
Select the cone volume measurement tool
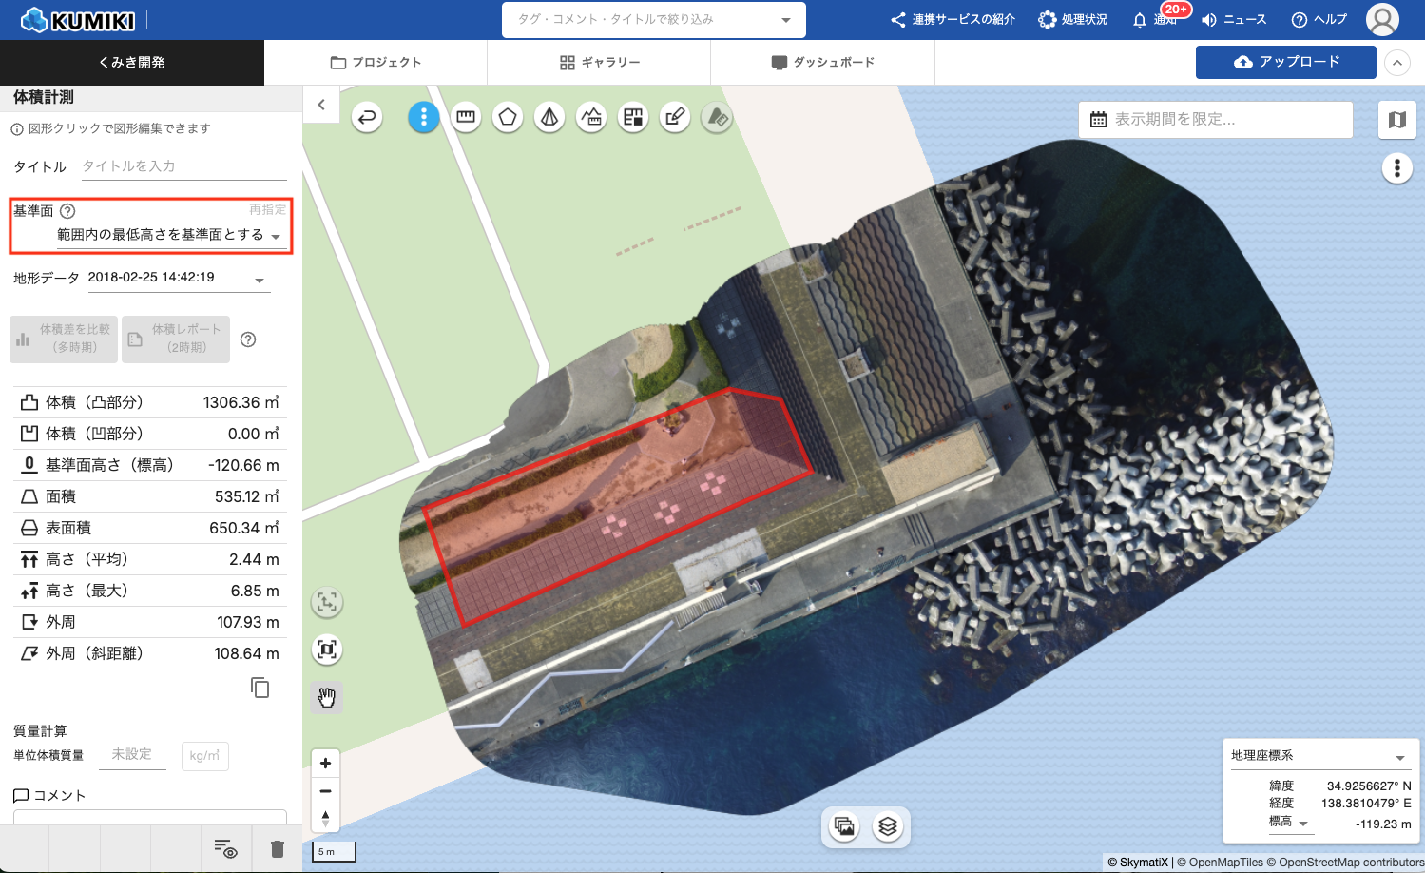549,117
